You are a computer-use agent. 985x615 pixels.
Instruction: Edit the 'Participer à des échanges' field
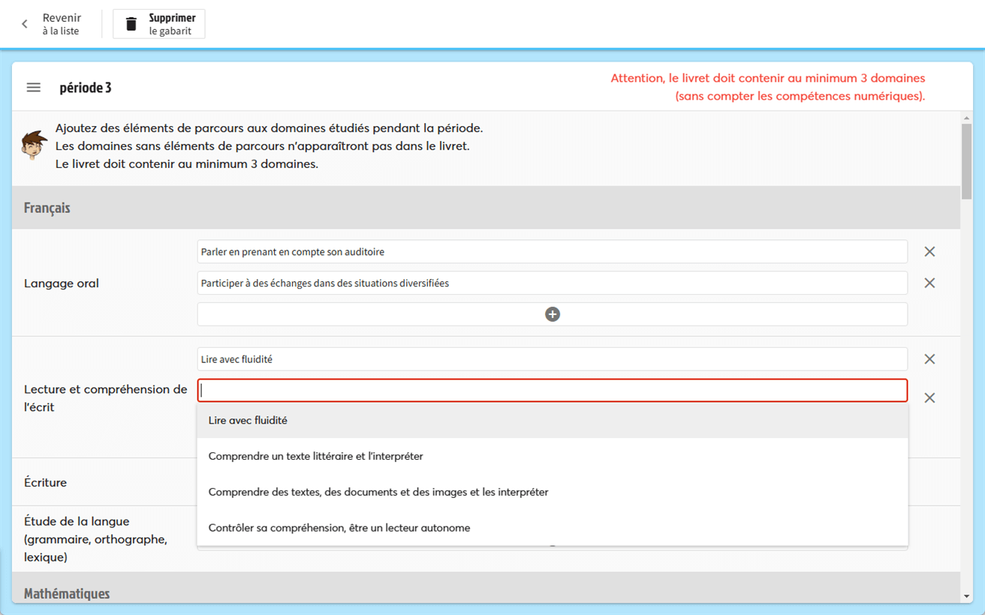point(552,283)
